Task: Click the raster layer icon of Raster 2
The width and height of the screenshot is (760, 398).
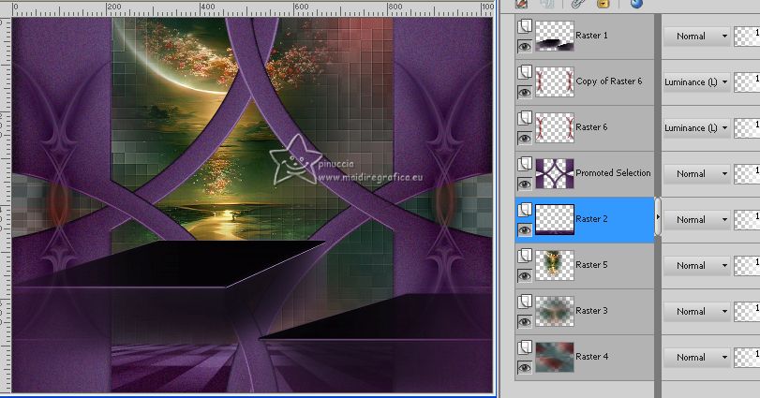Action: pyautogui.click(x=525, y=210)
